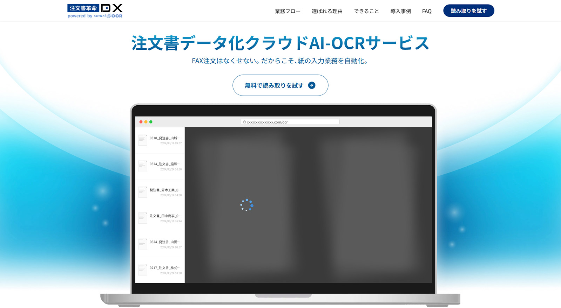Click the blue loading spinner

point(247,205)
